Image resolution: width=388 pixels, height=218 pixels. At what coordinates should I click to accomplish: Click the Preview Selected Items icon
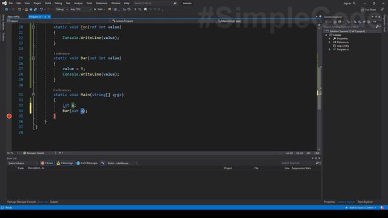(375, 22)
